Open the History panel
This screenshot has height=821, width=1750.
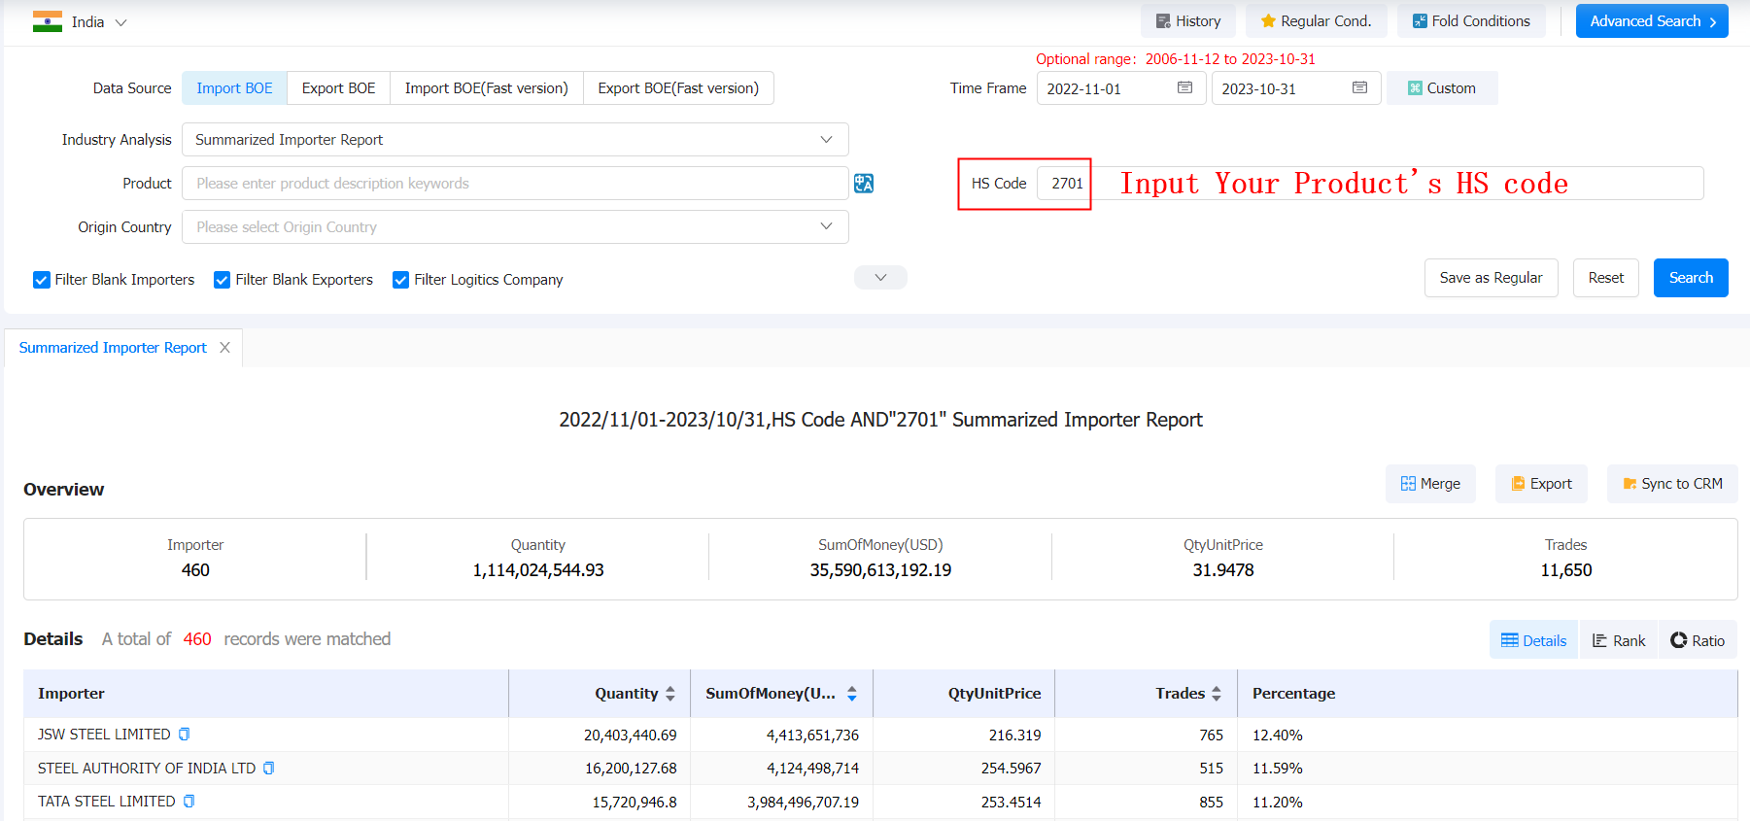tap(1187, 21)
